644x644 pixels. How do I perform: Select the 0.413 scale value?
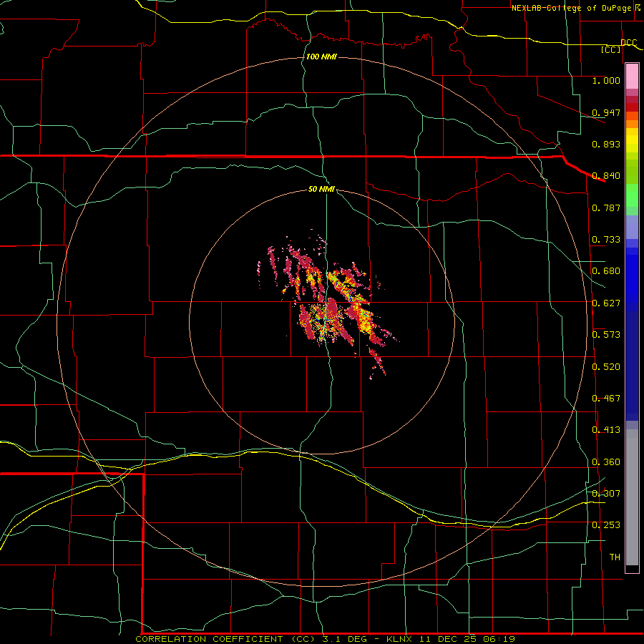pos(606,430)
